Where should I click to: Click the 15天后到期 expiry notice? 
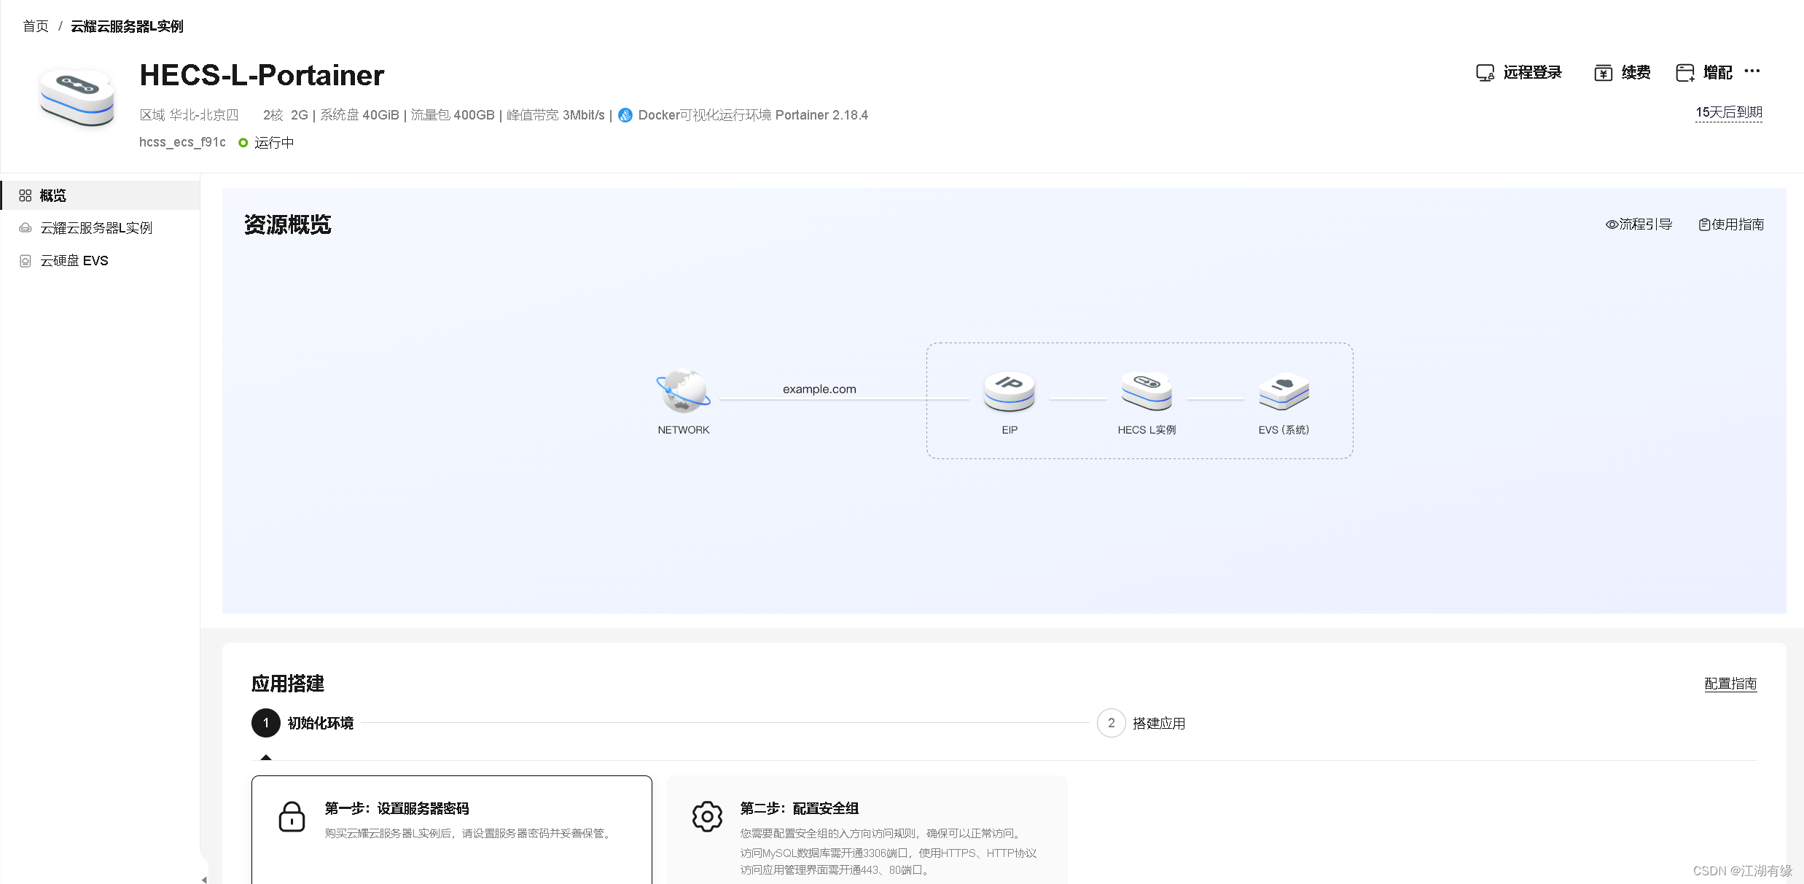[1728, 112]
